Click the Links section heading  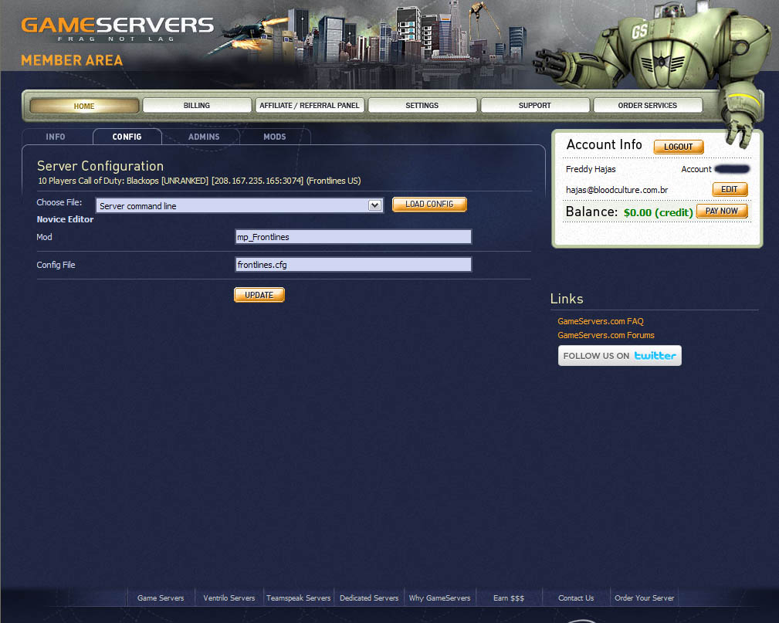567,299
